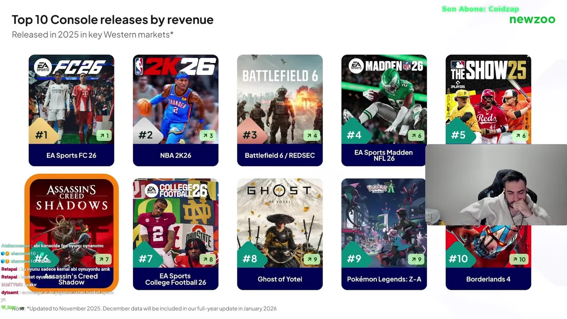Image resolution: width=567 pixels, height=319 pixels.
Task: Click the #4 green rank badge
Action: [x=355, y=132]
